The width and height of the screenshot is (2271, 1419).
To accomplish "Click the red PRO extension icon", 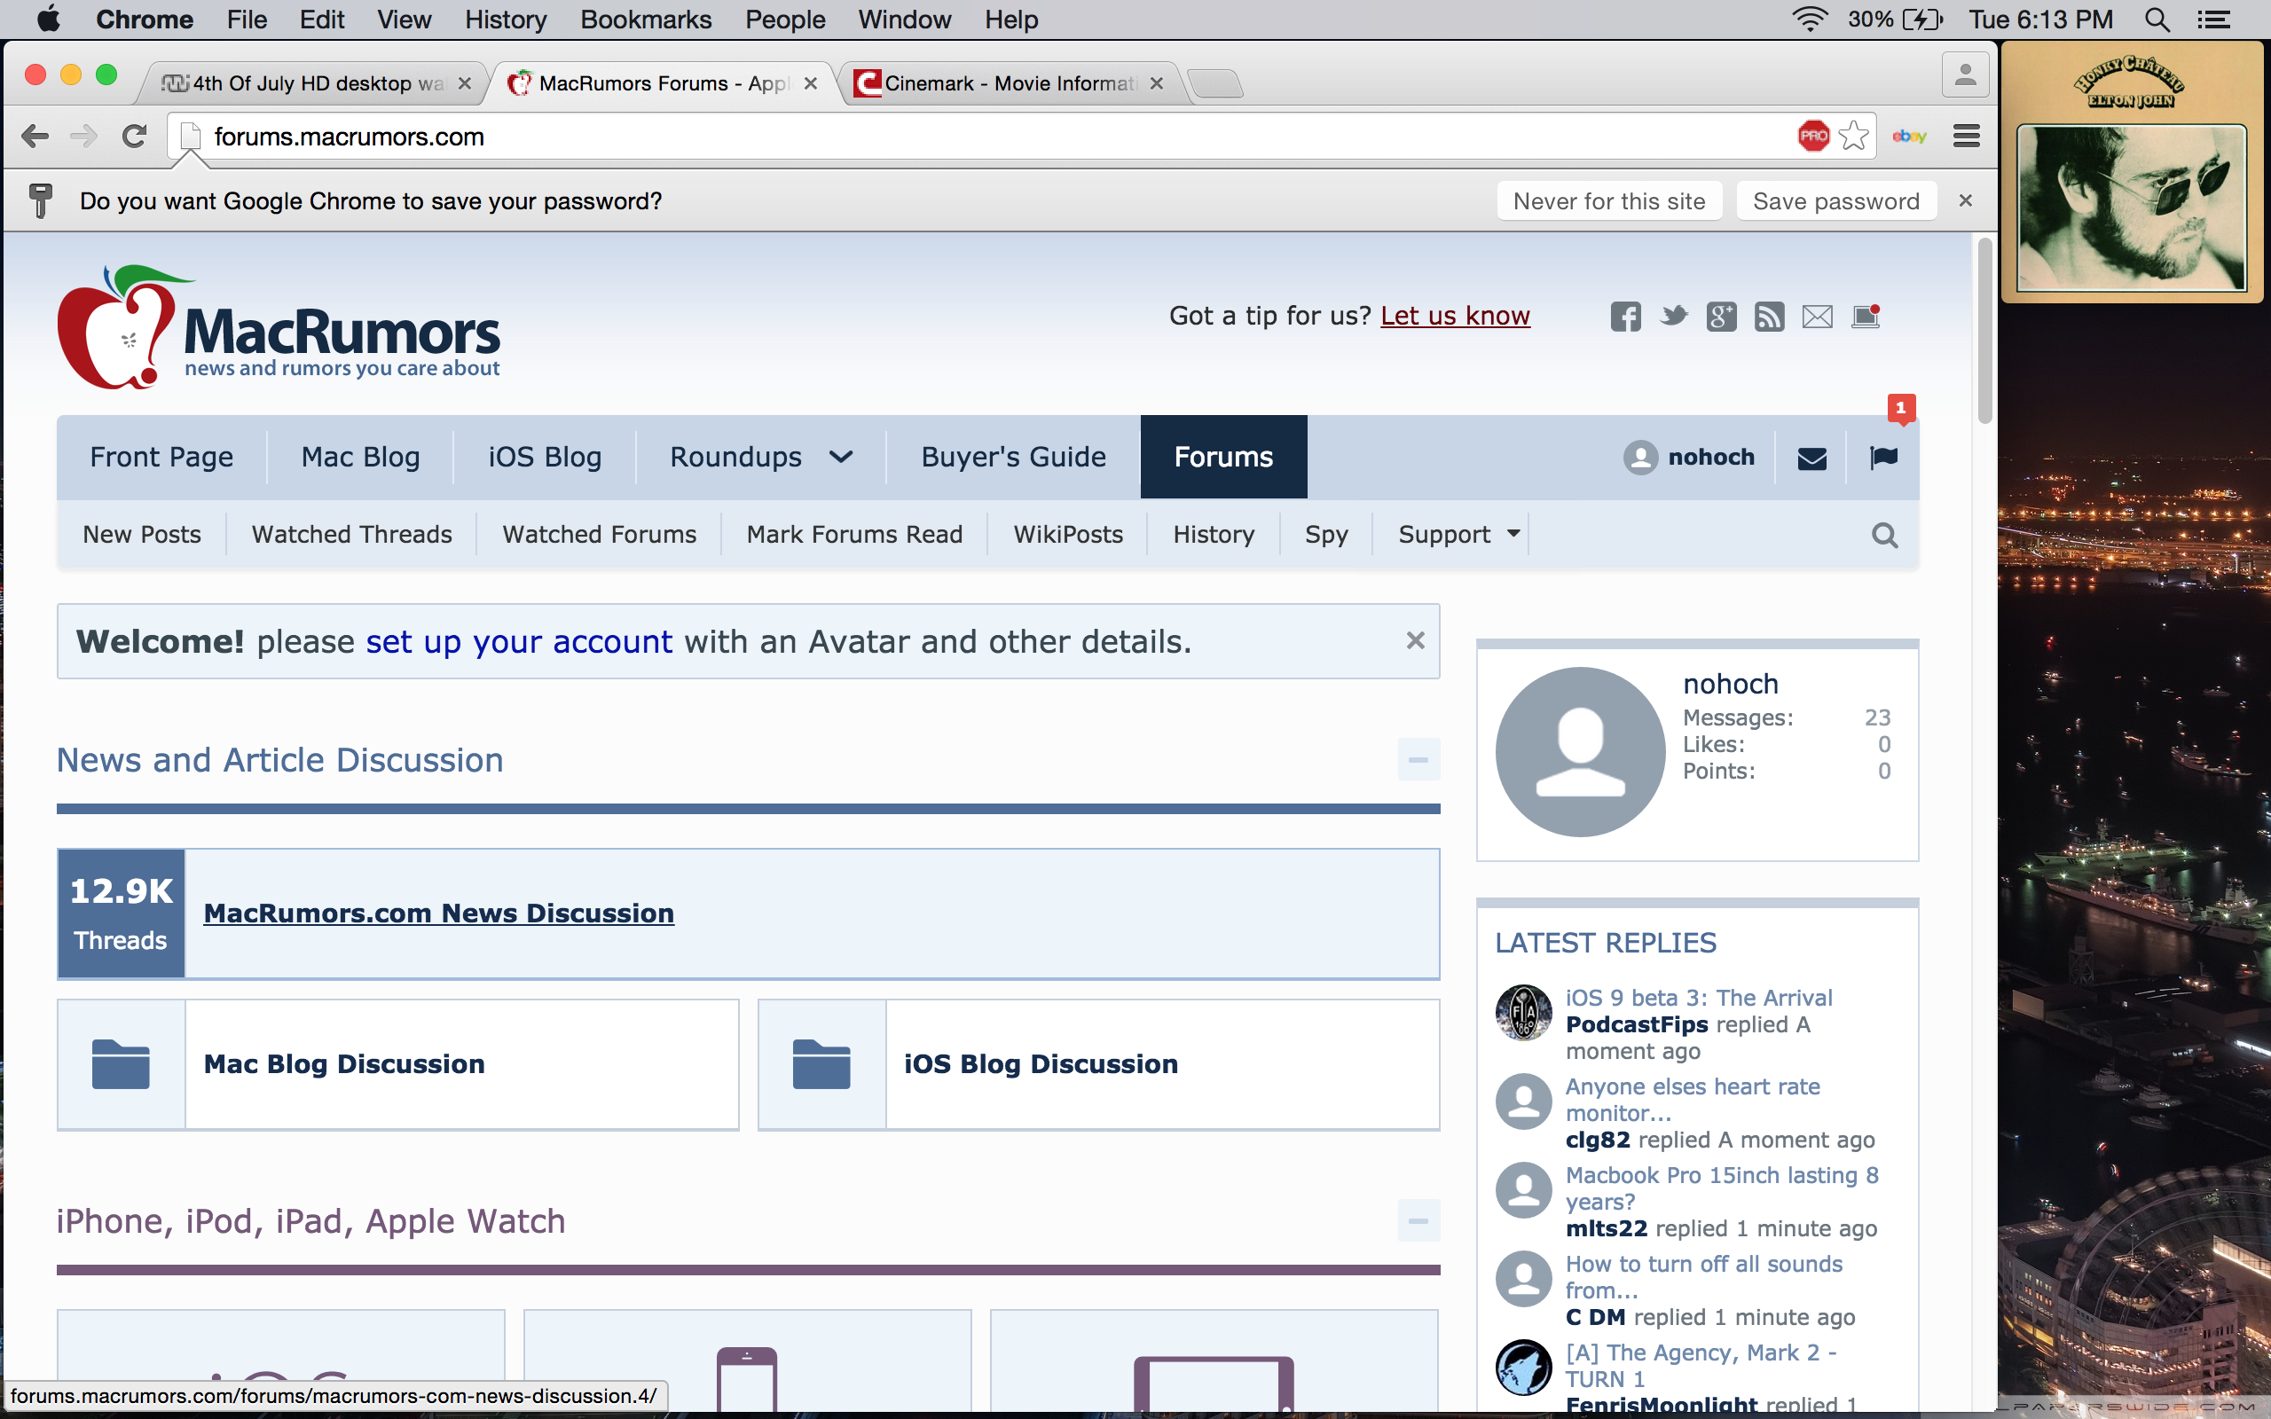I will pos(1813,136).
